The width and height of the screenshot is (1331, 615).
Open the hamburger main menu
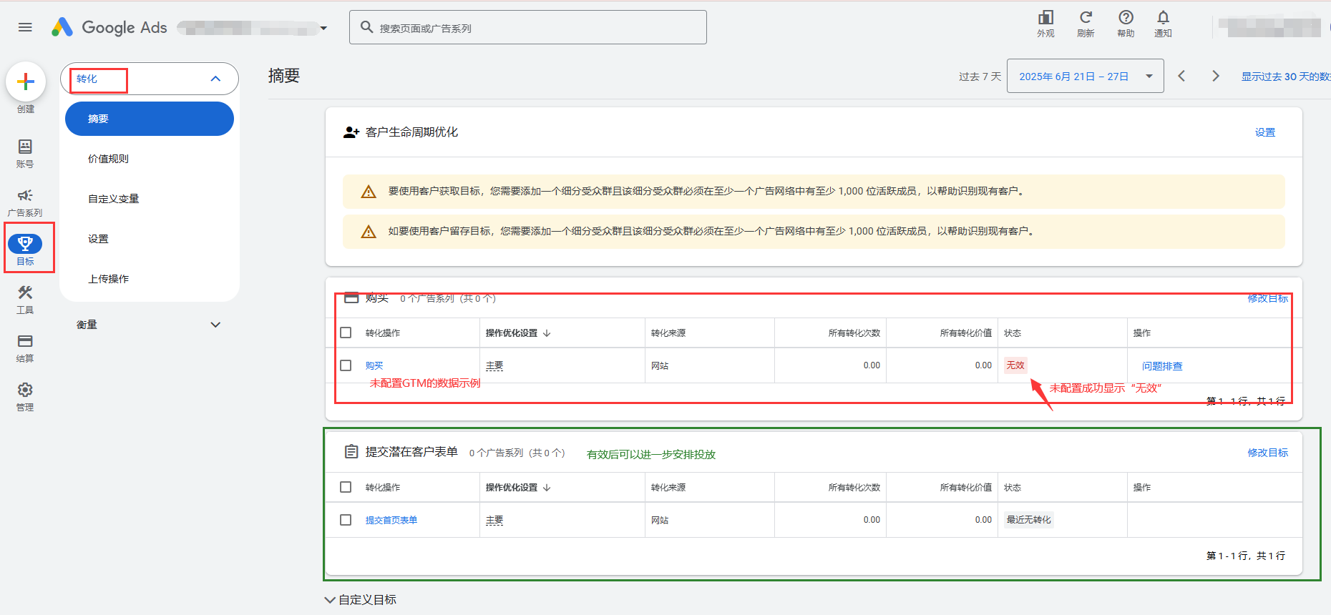pyautogui.click(x=25, y=27)
